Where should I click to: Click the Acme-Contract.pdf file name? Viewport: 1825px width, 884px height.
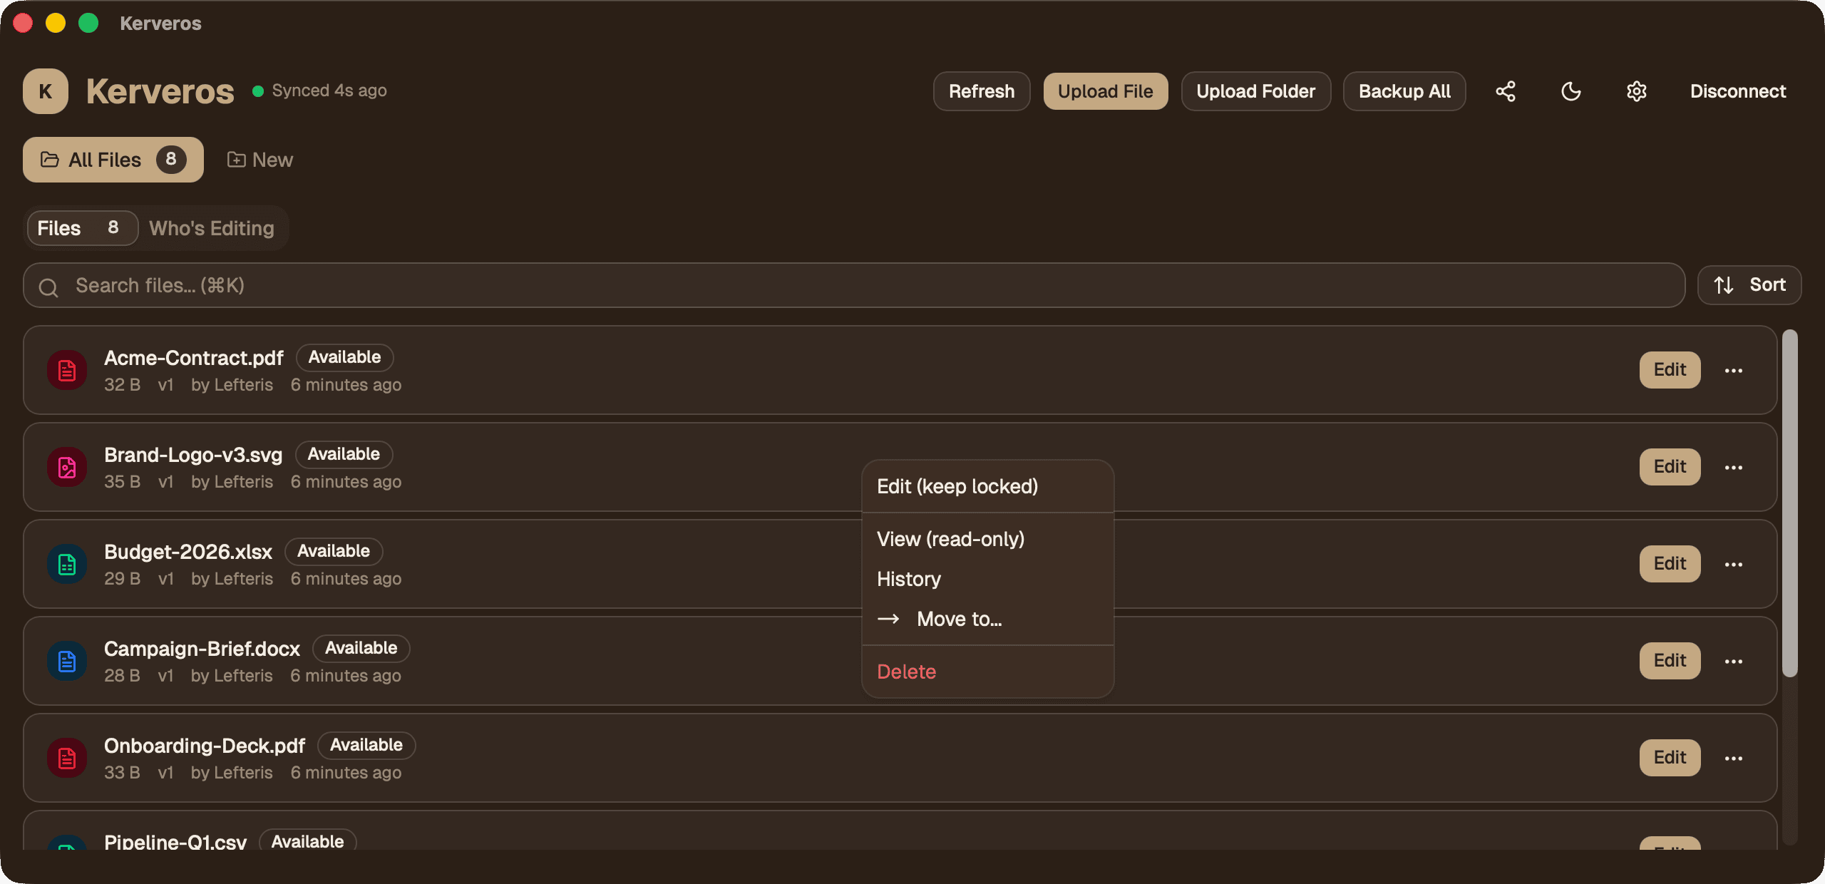[193, 358]
